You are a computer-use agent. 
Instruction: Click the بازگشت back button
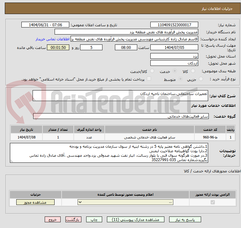coord(73,220)
